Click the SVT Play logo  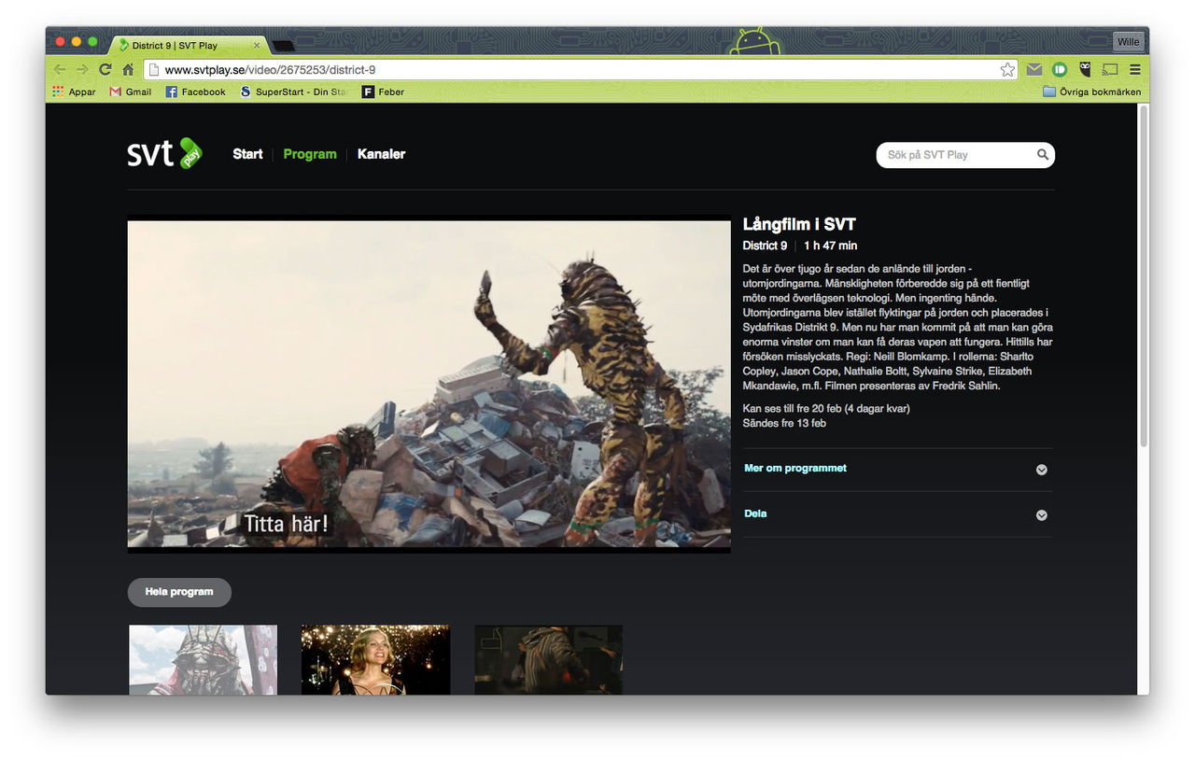click(164, 153)
